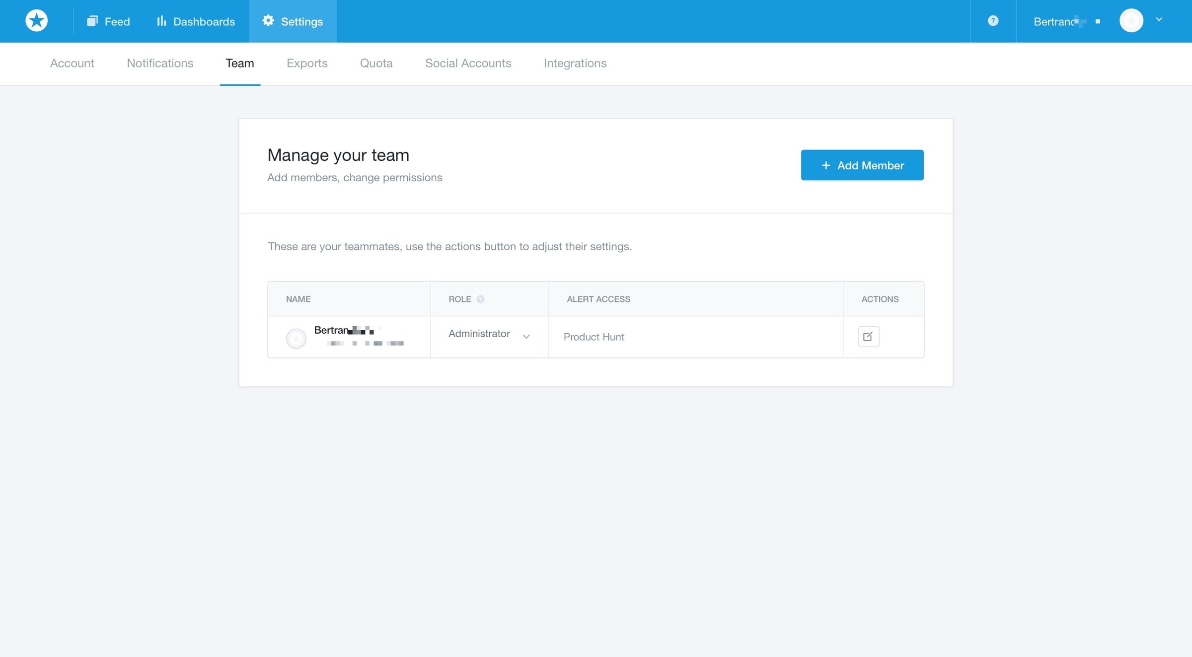
Task: Click the Settings gear icon
Action: coord(268,20)
